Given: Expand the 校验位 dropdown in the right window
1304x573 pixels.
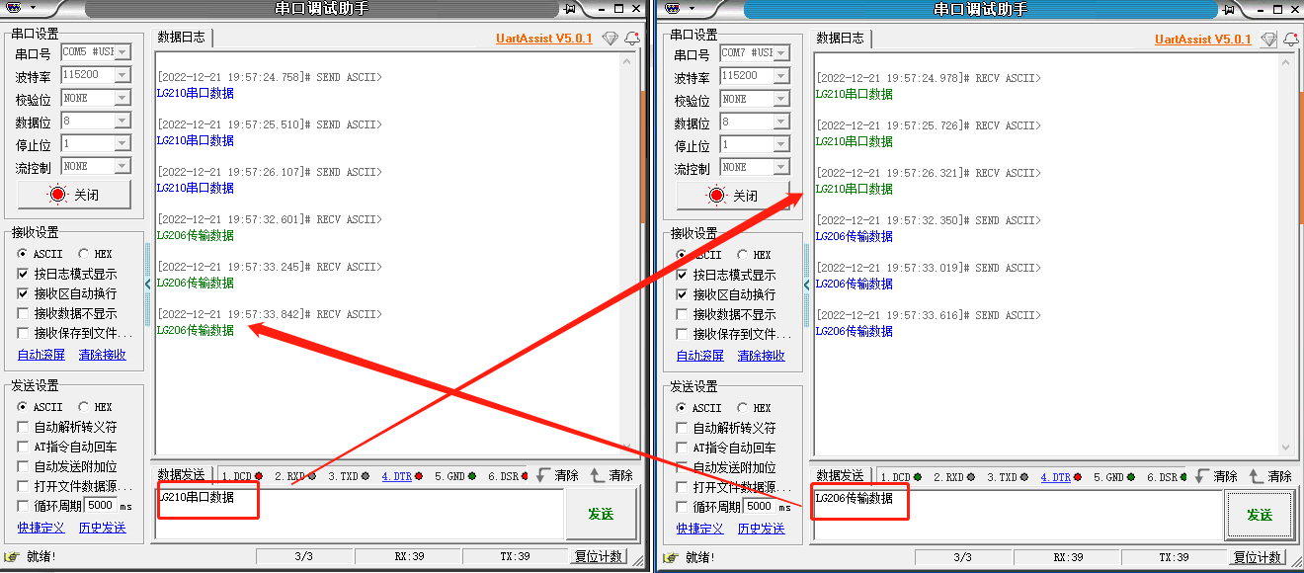Looking at the screenshot, I should coord(781,99).
